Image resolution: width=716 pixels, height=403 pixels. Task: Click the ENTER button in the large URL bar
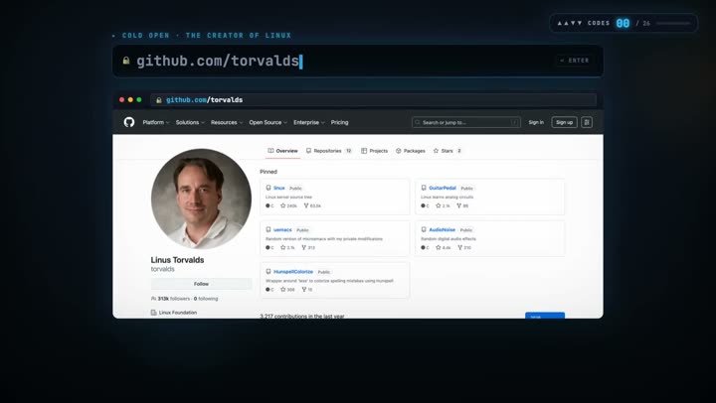[x=575, y=61]
